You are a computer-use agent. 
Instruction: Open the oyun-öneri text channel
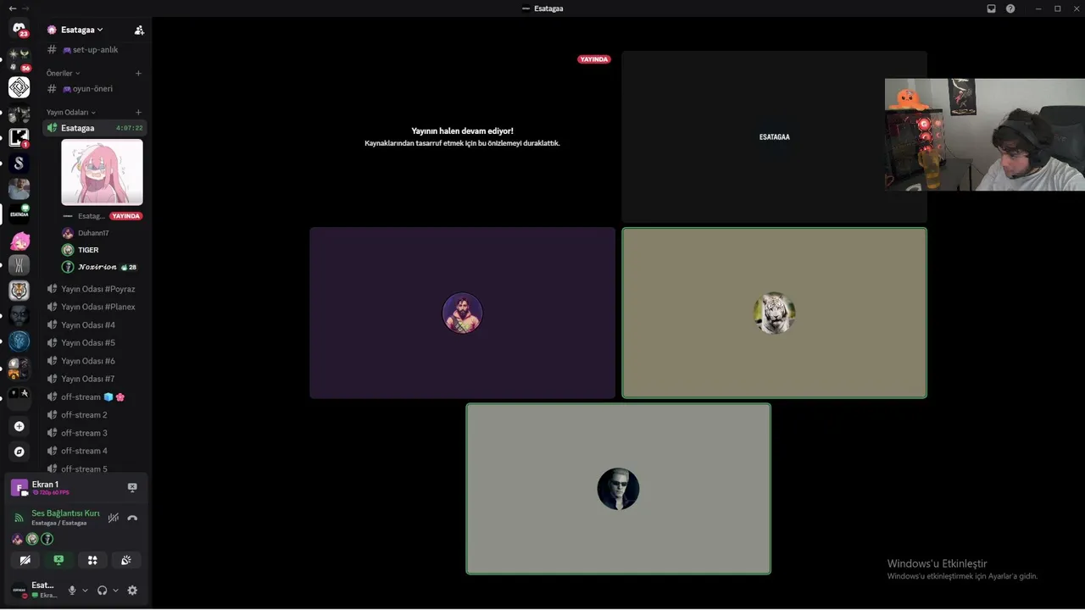coord(95,89)
